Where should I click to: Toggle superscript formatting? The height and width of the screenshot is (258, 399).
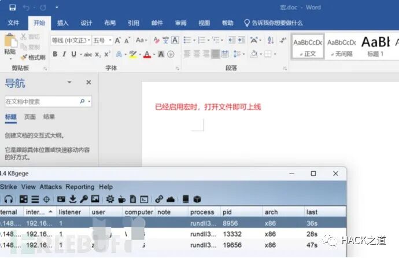click(x=107, y=54)
